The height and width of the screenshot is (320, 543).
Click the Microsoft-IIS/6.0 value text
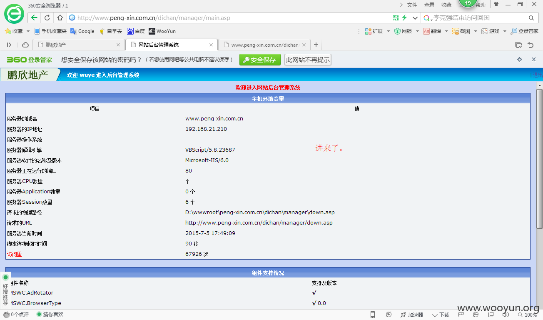coord(207,160)
